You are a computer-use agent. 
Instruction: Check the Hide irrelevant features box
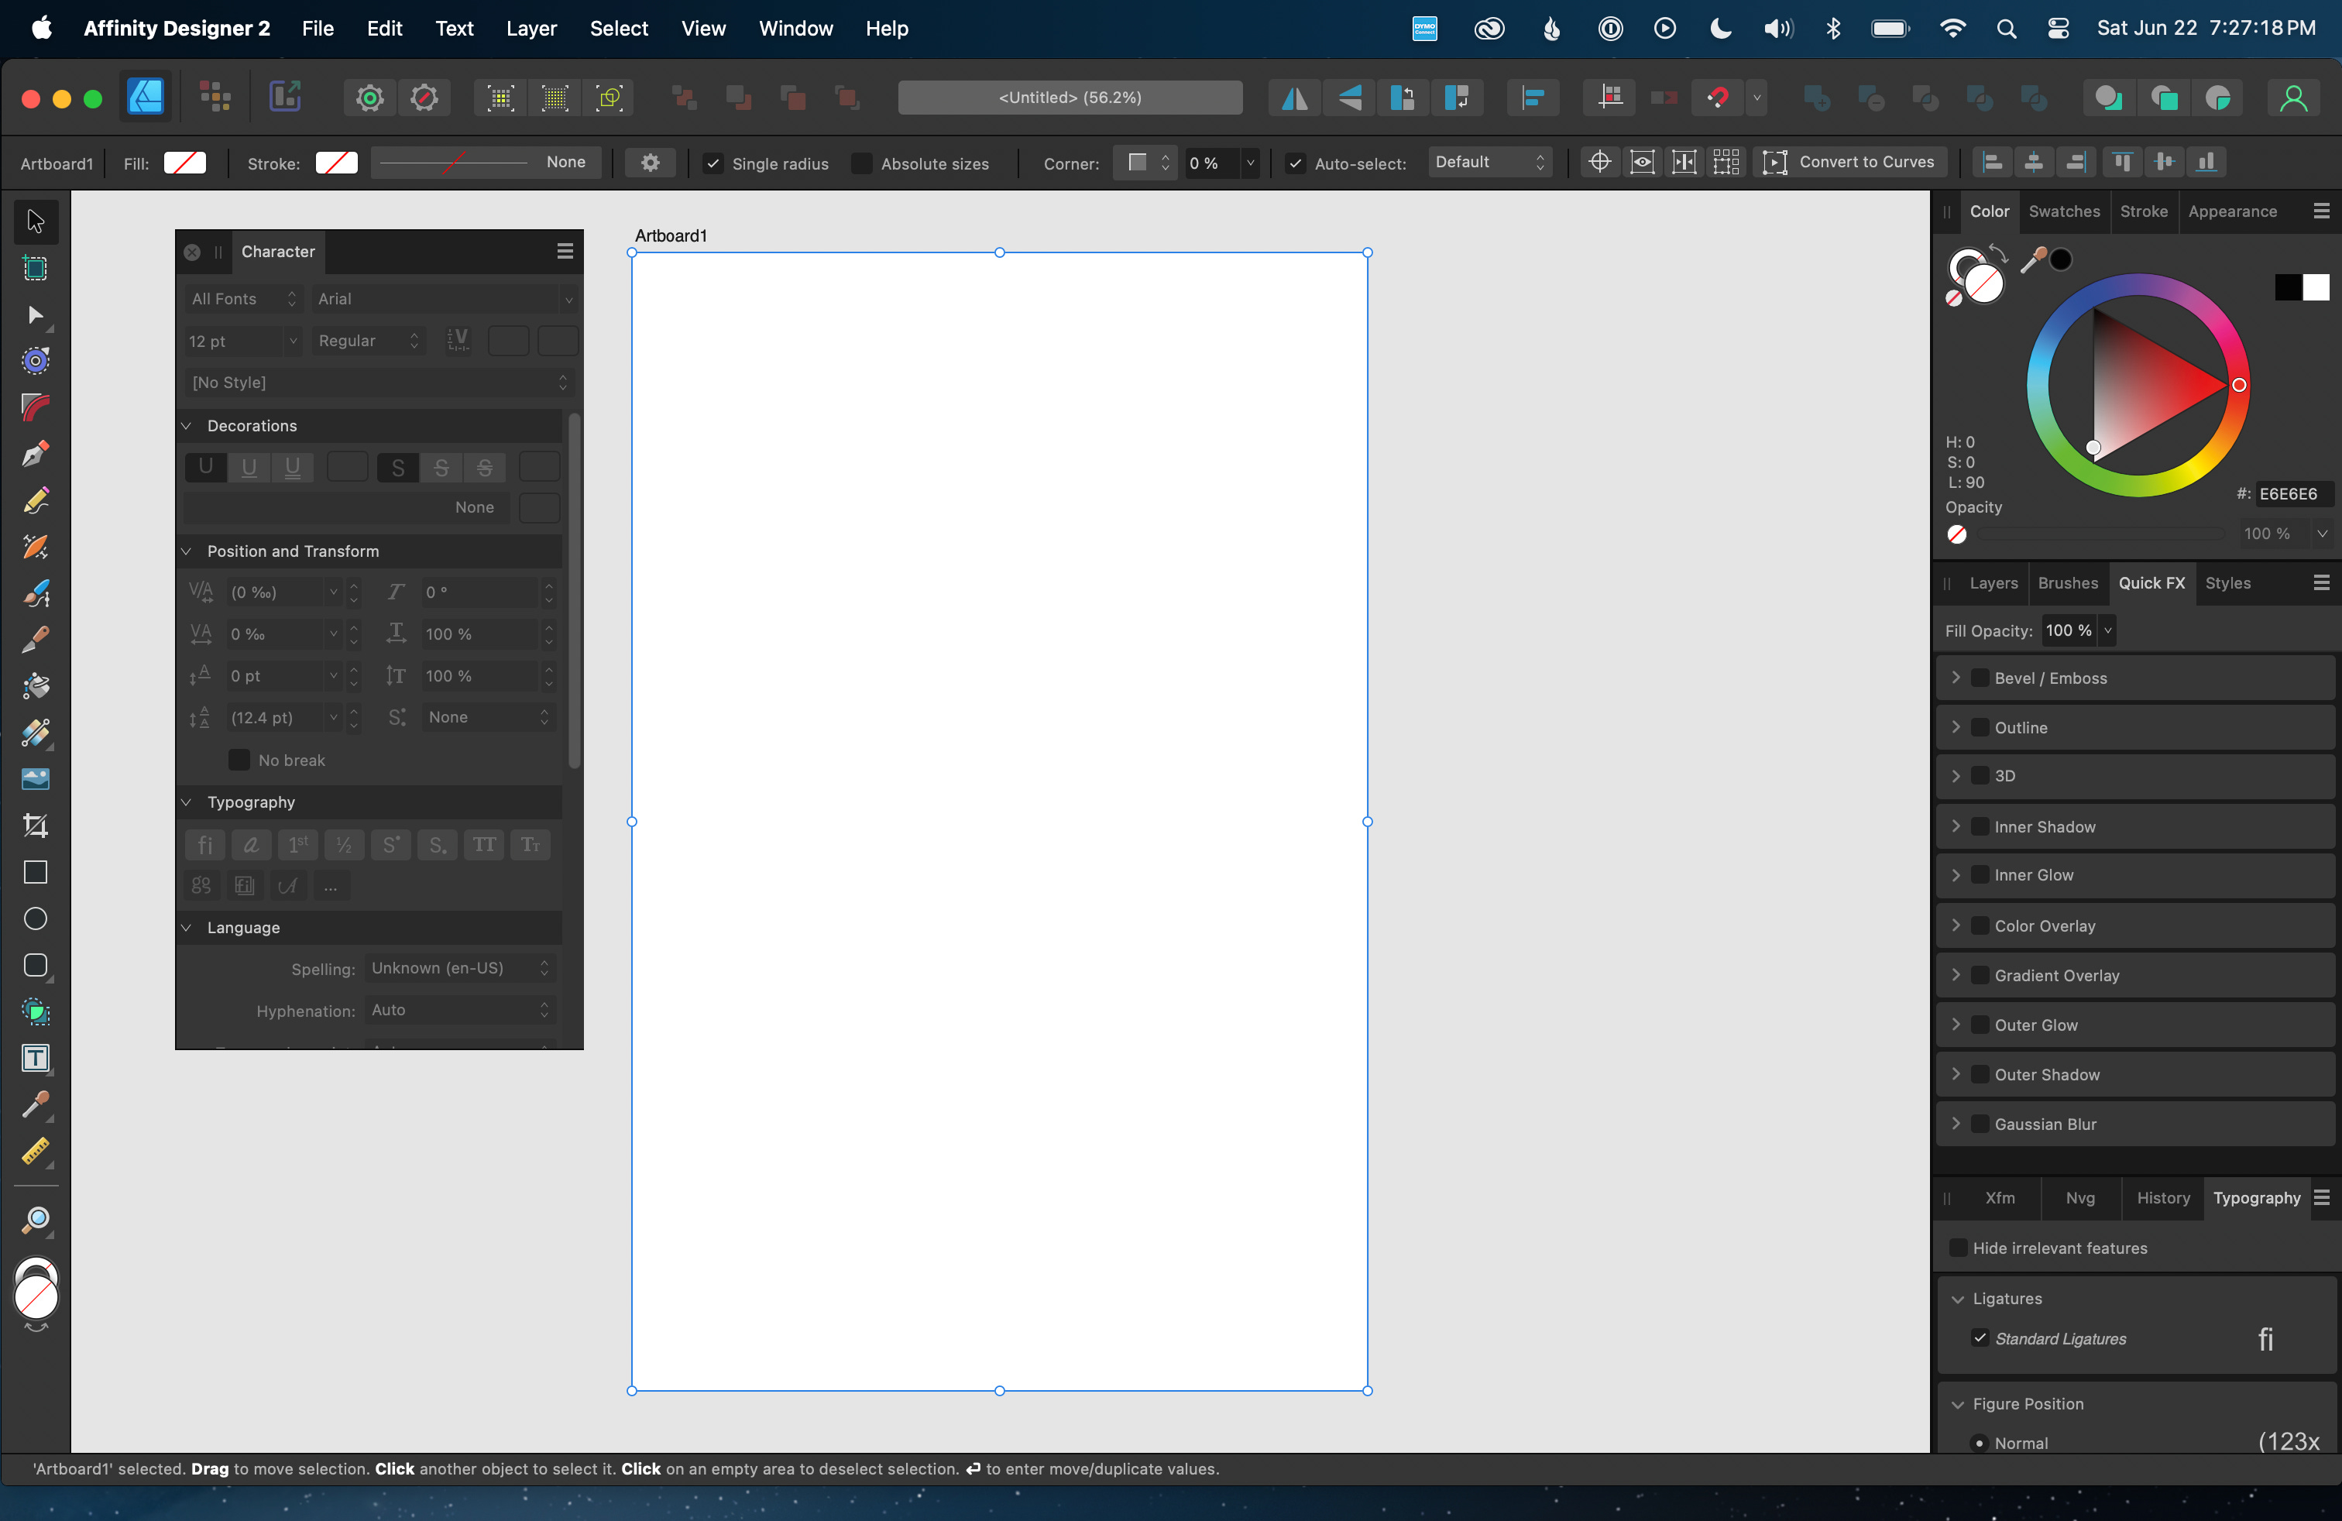tap(1958, 1248)
